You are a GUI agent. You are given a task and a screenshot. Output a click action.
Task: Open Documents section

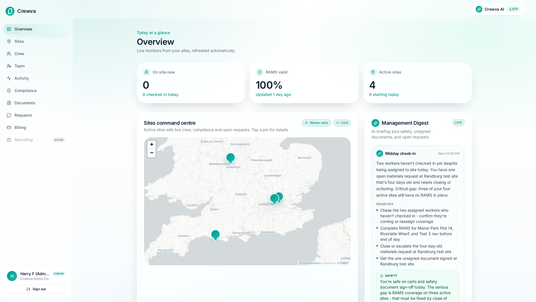(36, 103)
